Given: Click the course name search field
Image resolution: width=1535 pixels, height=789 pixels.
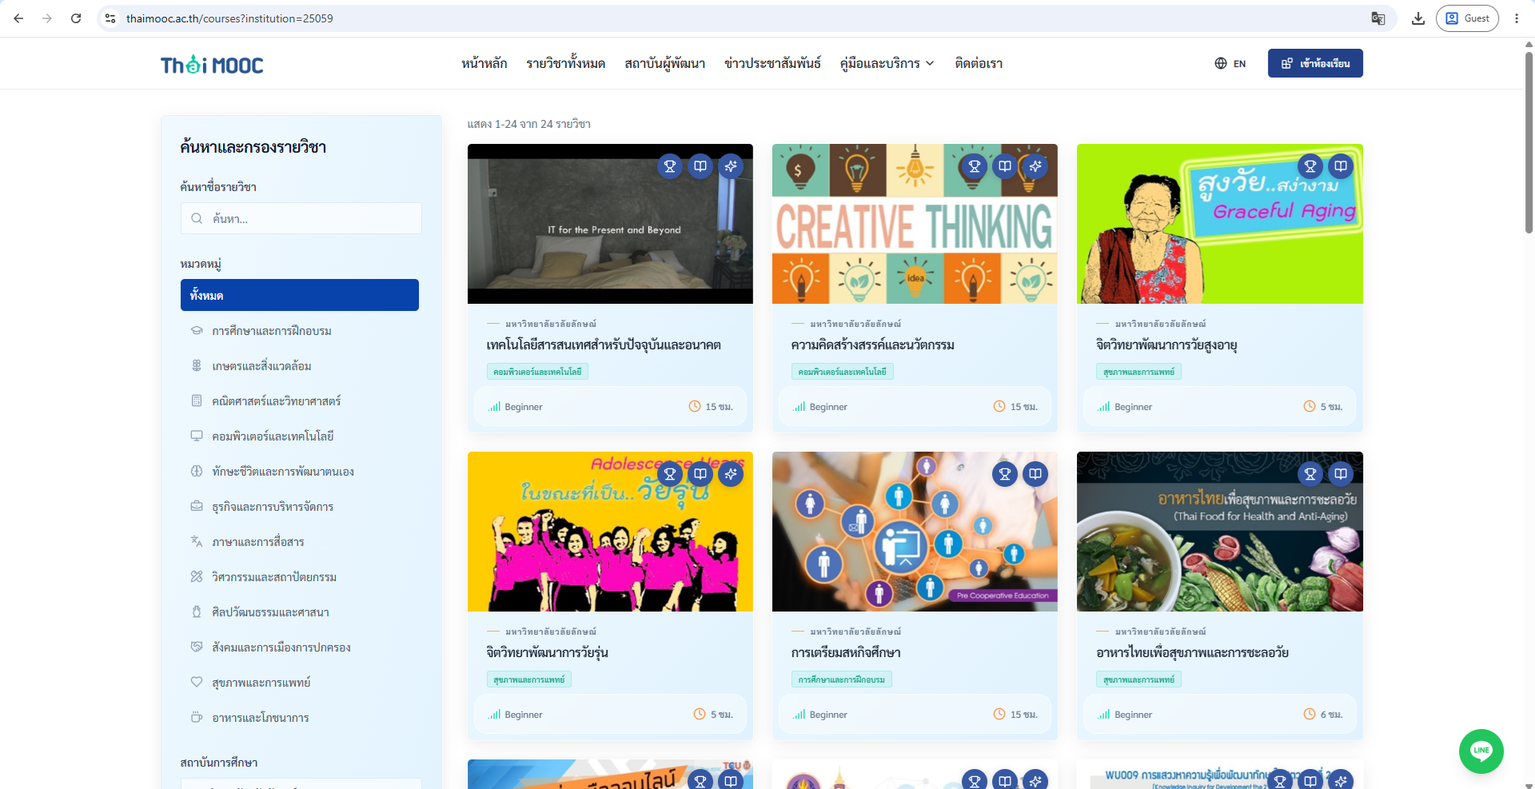Looking at the screenshot, I should click(301, 218).
